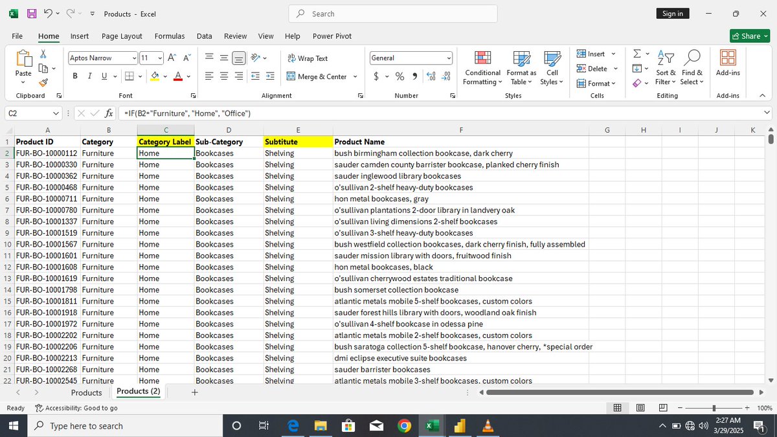777x437 pixels.
Task: Click the Undo arrow icon
Action: pyautogui.click(x=48, y=14)
